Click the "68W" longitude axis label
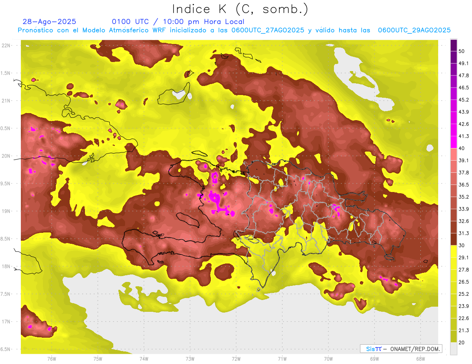Viewport: 472px width, 364px height. coord(420,359)
